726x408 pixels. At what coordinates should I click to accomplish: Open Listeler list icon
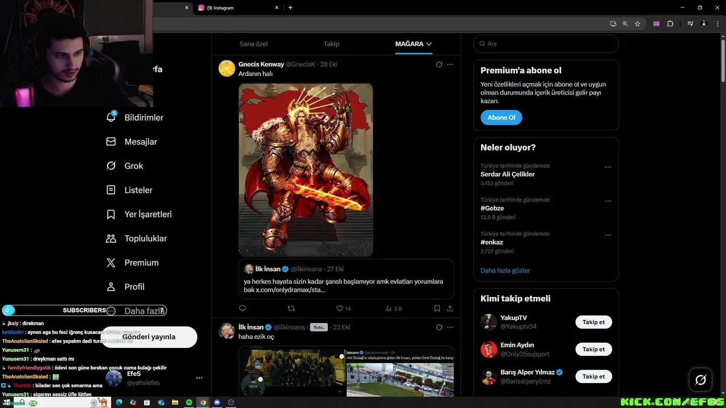pyautogui.click(x=111, y=190)
